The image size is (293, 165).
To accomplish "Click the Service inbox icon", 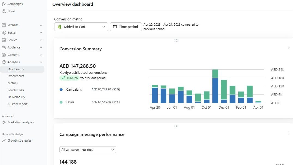I will (4, 40).
